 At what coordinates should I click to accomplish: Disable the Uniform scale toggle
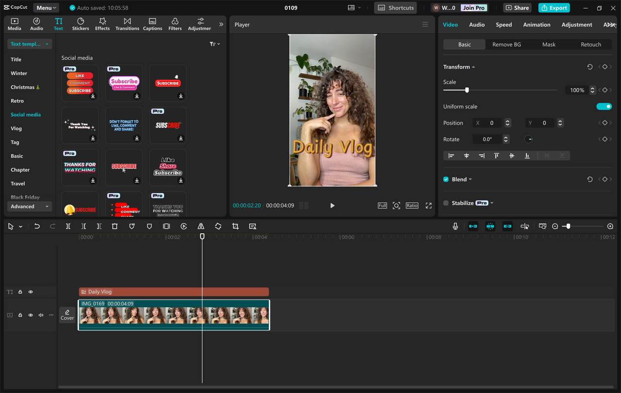pos(604,106)
